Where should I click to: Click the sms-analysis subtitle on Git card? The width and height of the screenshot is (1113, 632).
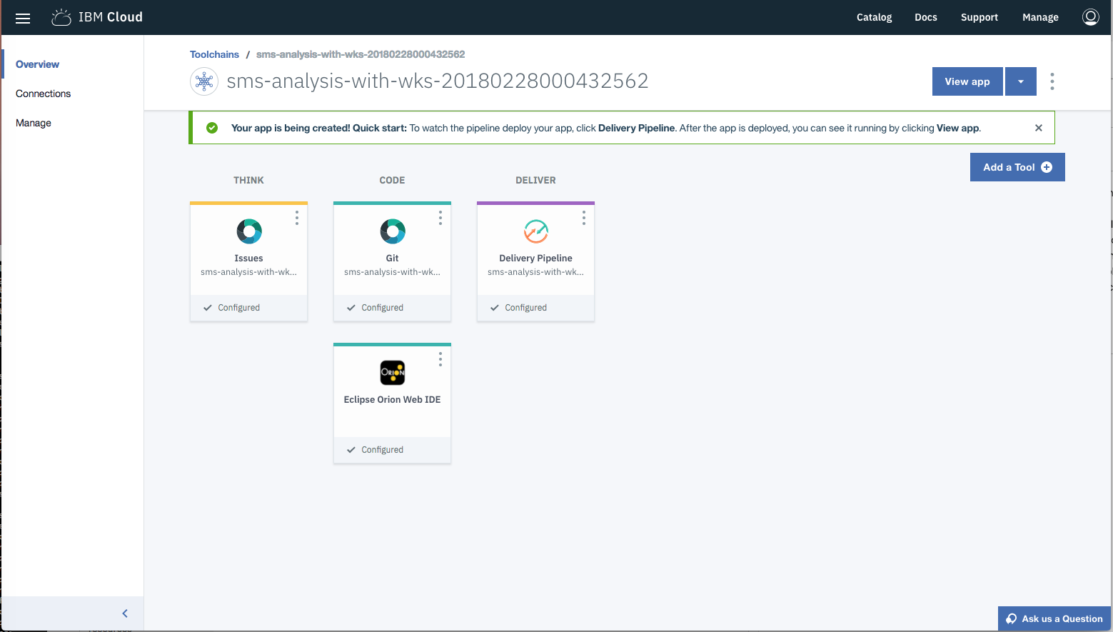[x=392, y=272]
